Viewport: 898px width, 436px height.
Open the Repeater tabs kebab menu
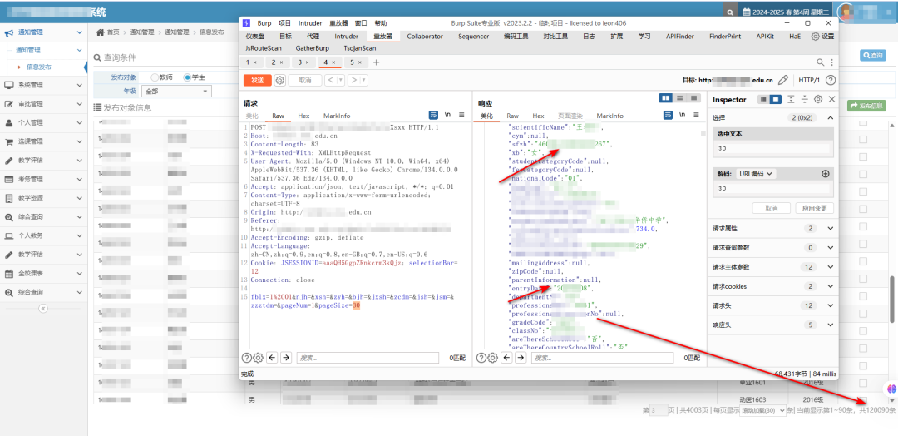[831, 62]
